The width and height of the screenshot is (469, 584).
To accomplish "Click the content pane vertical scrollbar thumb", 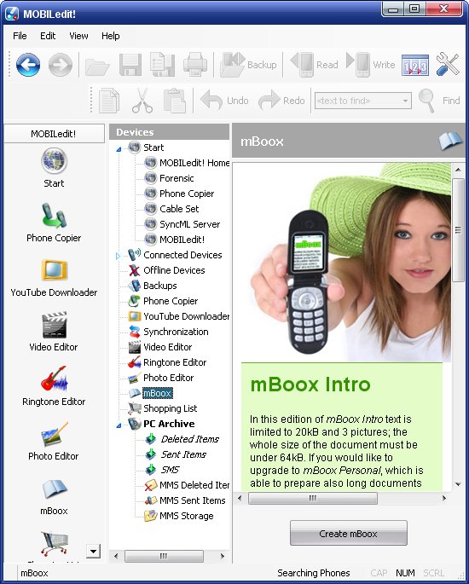I will [458, 230].
